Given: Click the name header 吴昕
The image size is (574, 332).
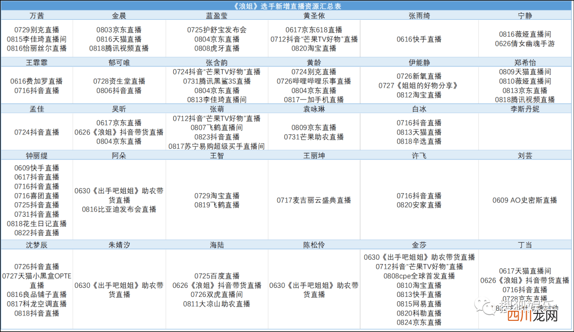Looking at the screenshot, I should point(119,109).
